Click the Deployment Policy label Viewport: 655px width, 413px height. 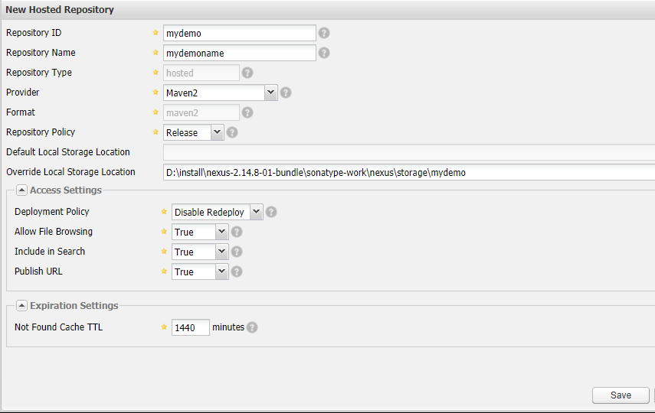(52, 212)
